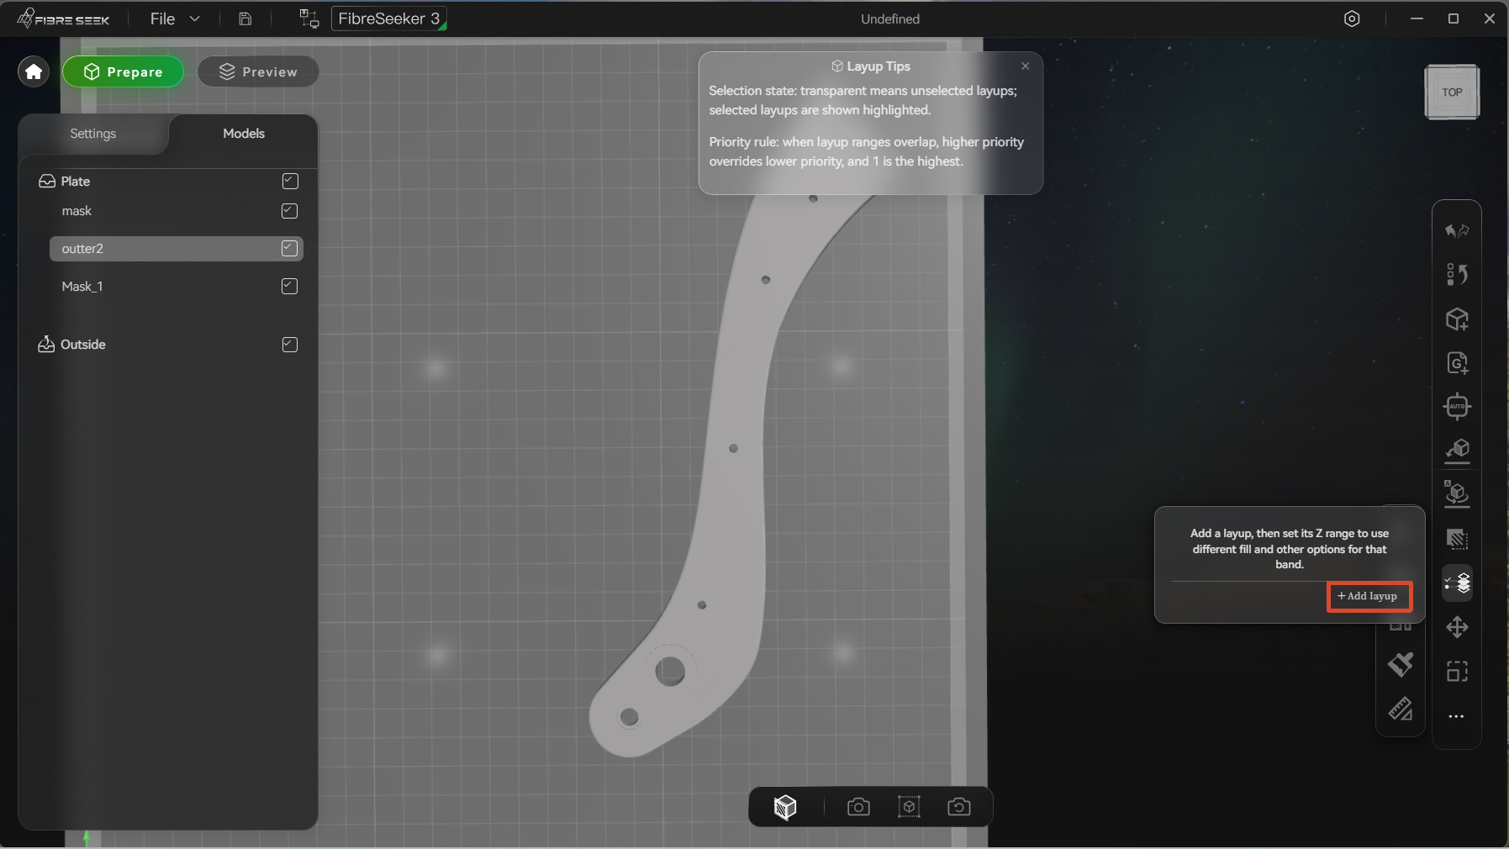Go to the home screen icon
The width and height of the screenshot is (1509, 849).
[x=34, y=71]
